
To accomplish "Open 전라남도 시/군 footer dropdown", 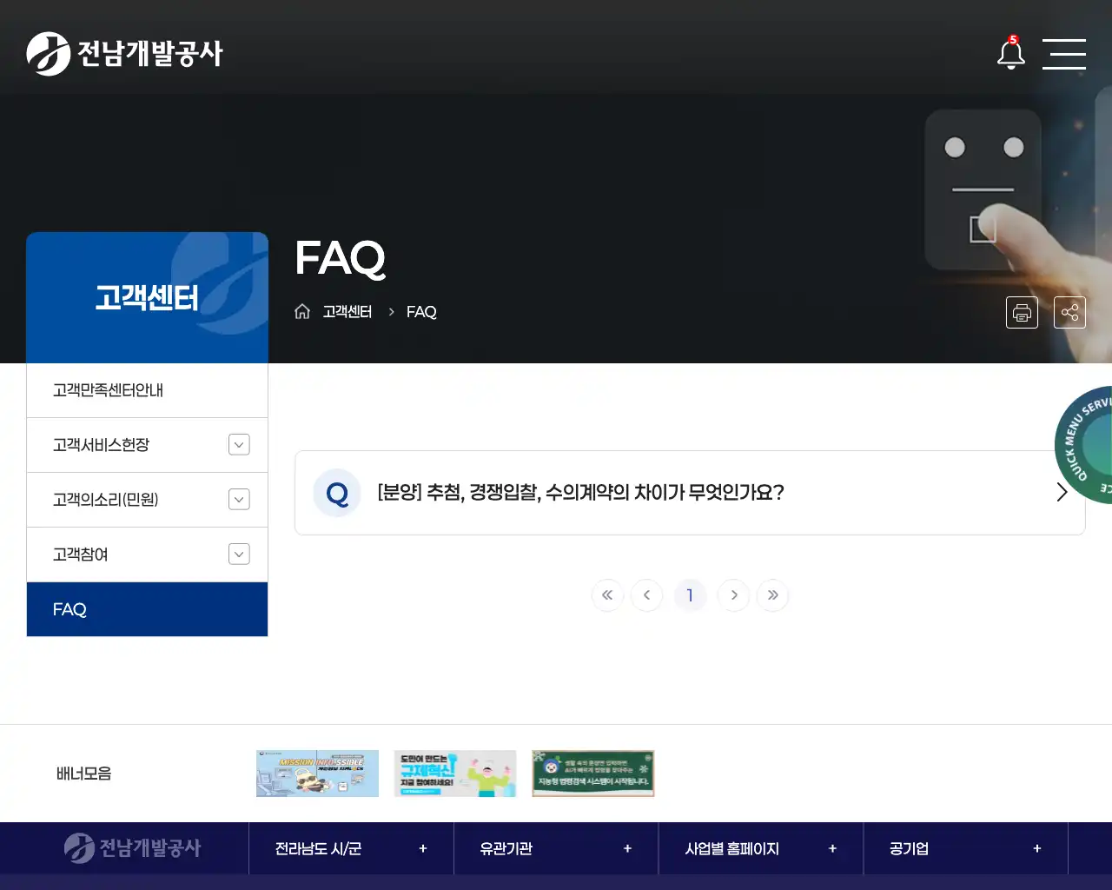I will pos(351,848).
